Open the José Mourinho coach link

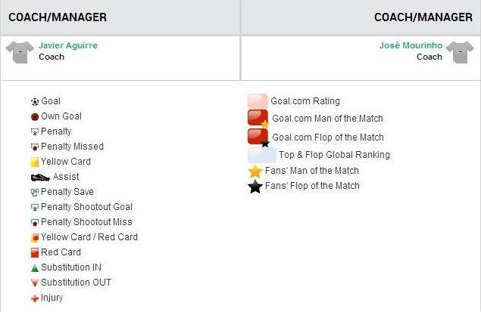(x=411, y=45)
